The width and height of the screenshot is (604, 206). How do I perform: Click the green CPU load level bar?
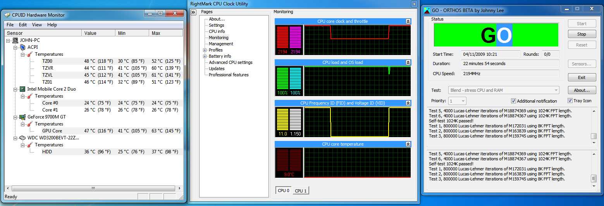[283, 79]
